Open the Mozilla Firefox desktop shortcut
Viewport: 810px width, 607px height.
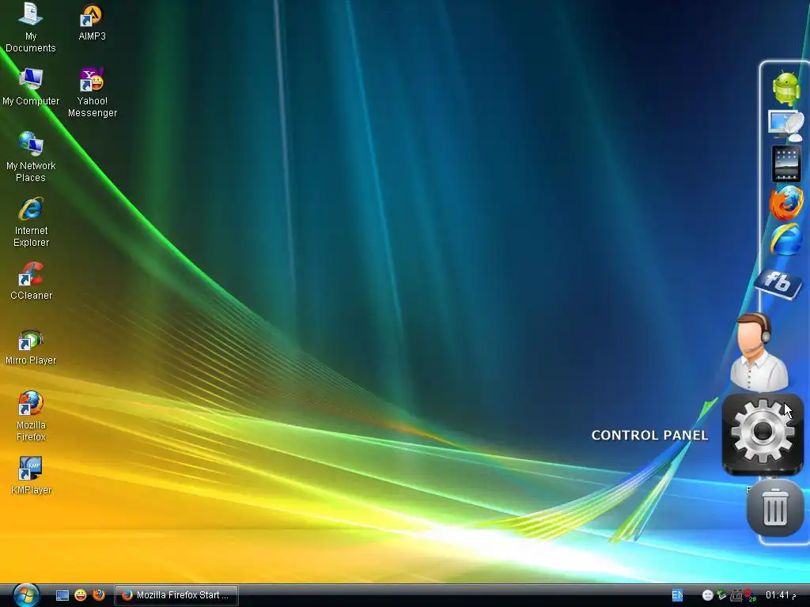[x=31, y=417]
